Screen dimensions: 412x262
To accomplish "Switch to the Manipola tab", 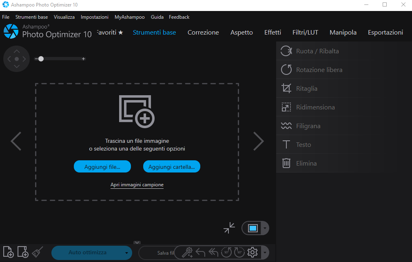I will (x=343, y=33).
